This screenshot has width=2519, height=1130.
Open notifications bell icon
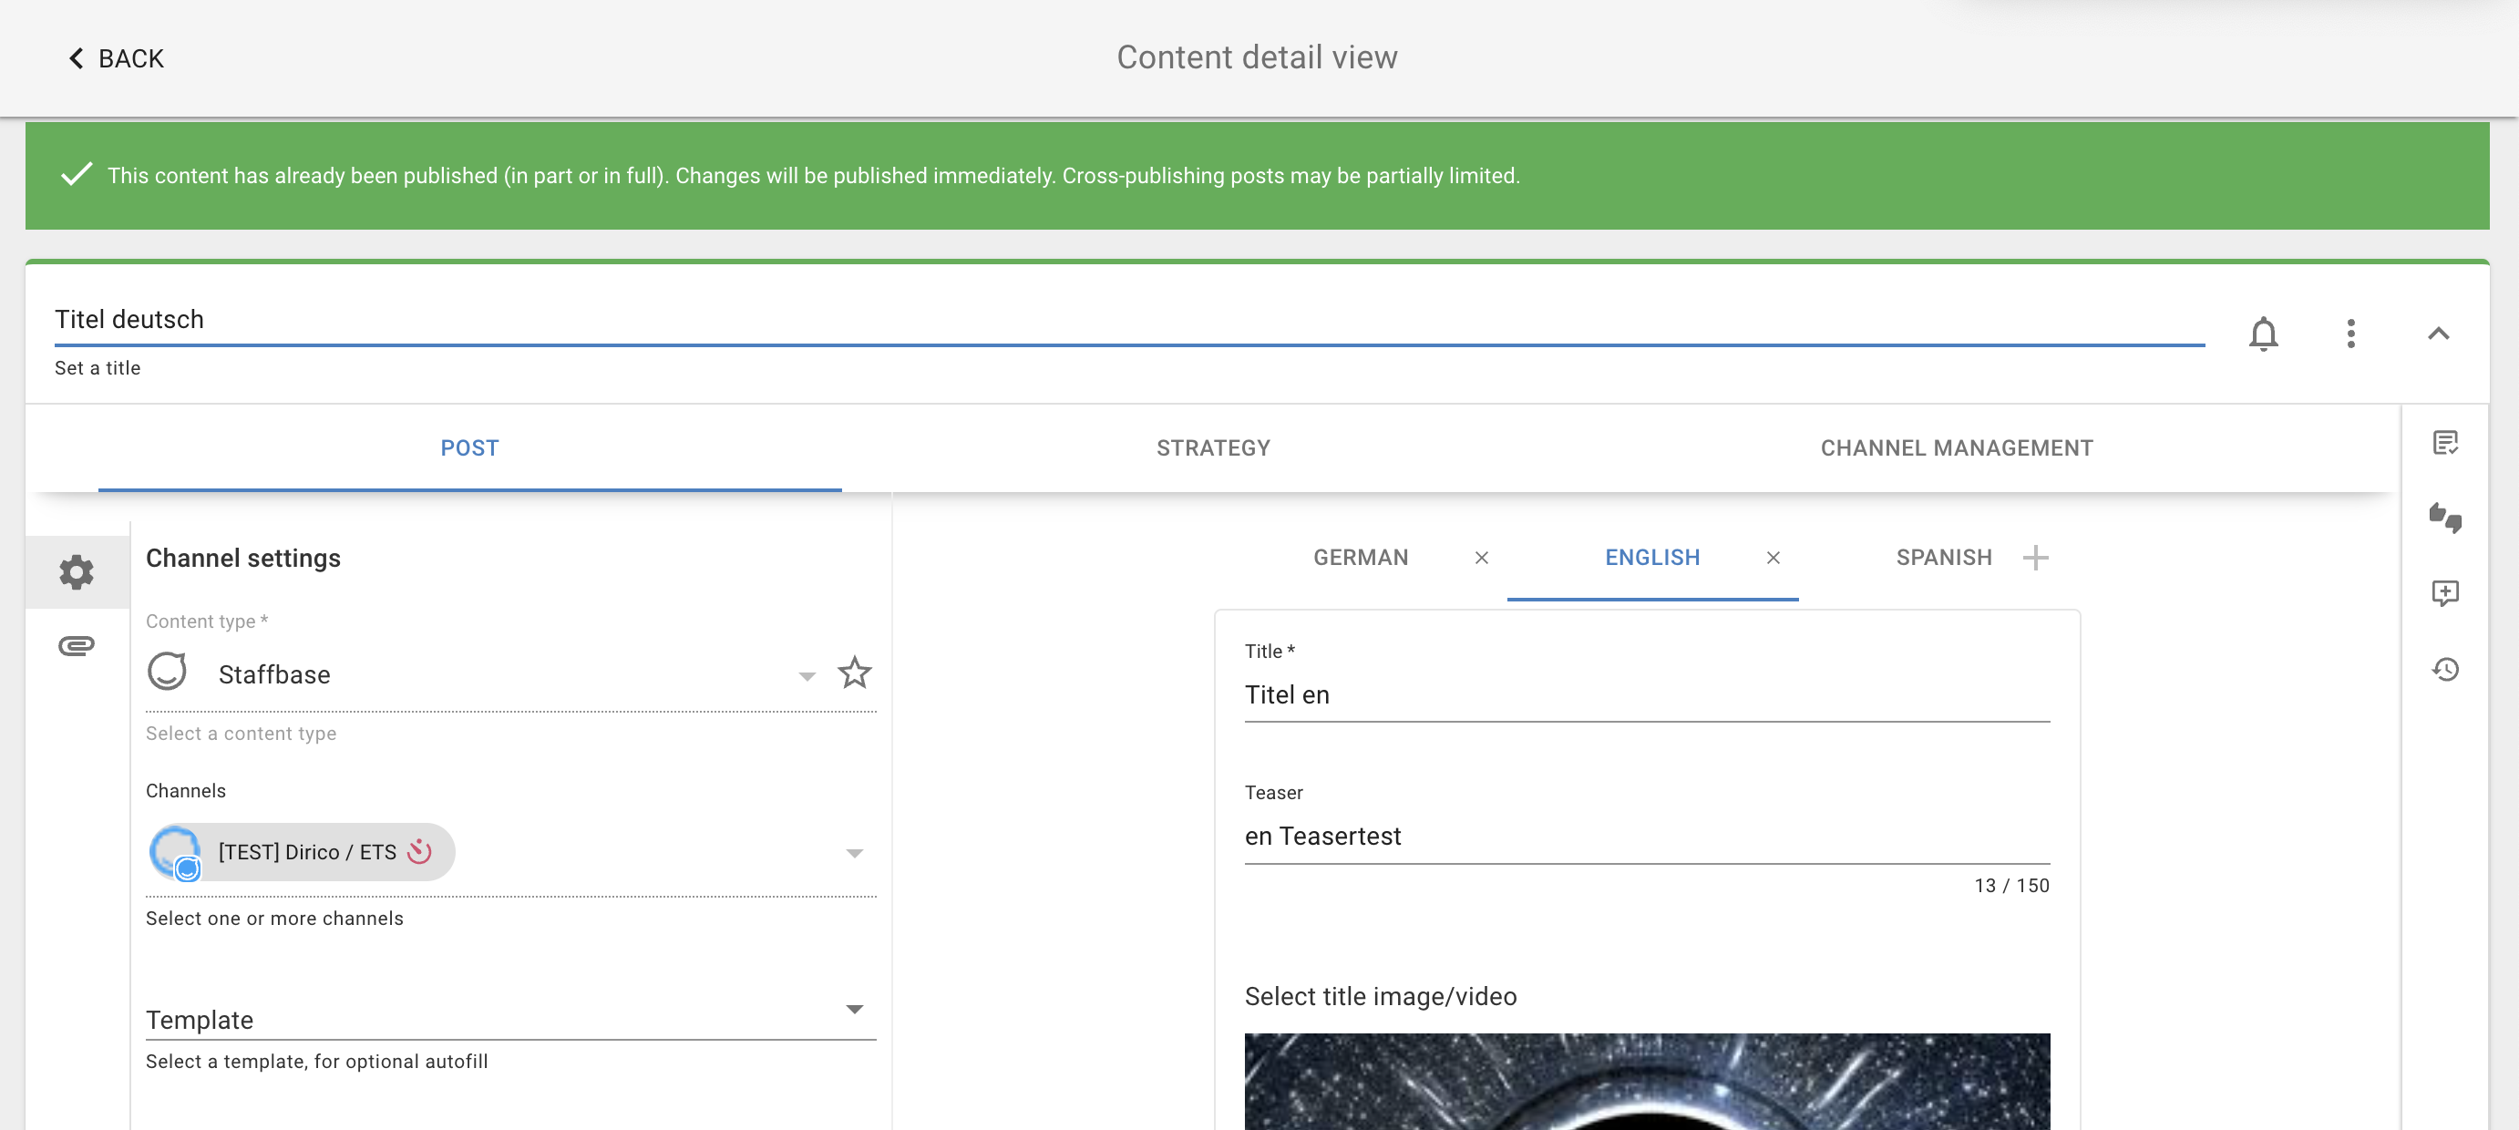pyautogui.click(x=2263, y=334)
